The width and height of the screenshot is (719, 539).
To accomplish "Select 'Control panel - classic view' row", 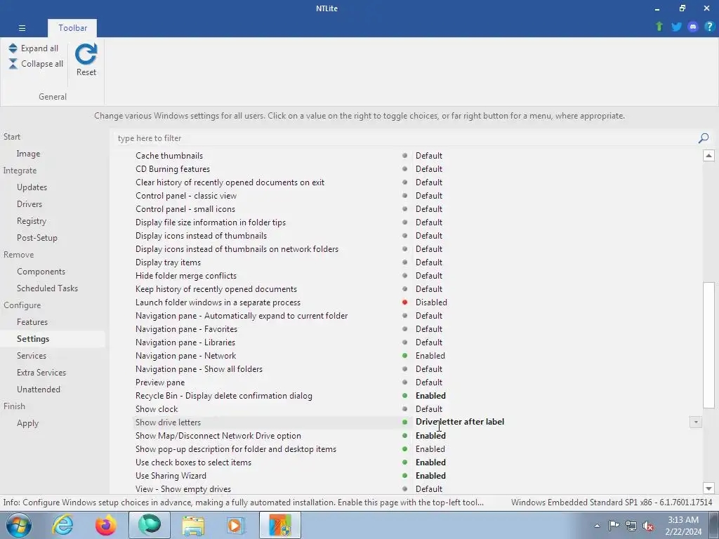I will tap(186, 196).
